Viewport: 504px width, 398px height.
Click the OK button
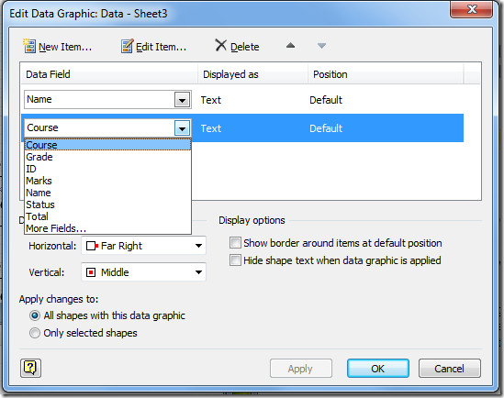click(378, 369)
